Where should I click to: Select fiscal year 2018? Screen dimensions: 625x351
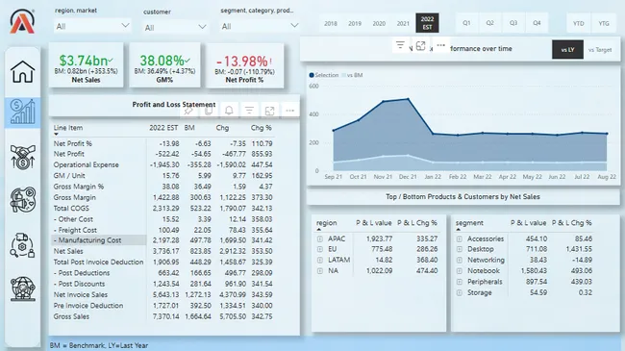coord(331,23)
